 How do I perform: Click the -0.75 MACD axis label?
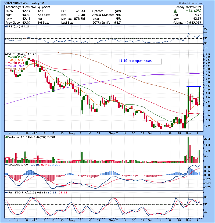[207, 187]
